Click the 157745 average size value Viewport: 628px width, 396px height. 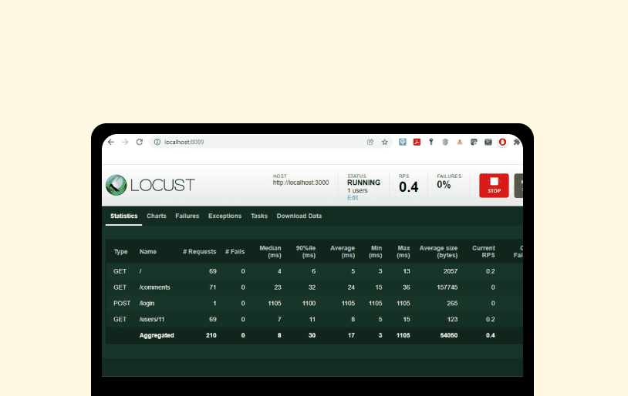click(447, 287)
